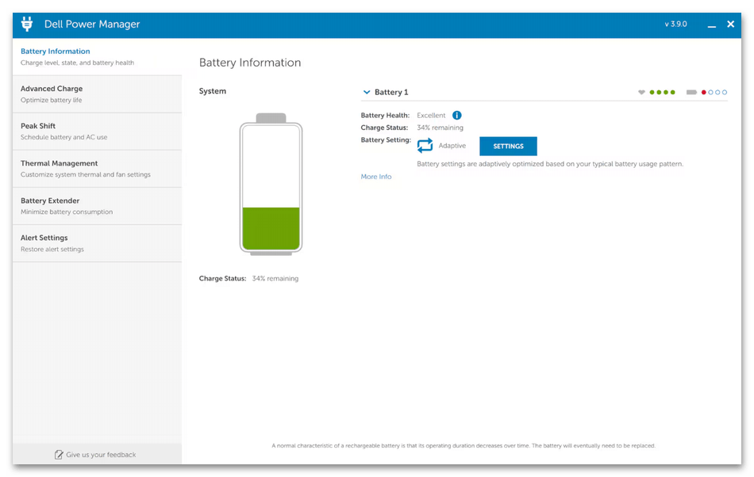Click the green health indicator dots

pos(662,92)
